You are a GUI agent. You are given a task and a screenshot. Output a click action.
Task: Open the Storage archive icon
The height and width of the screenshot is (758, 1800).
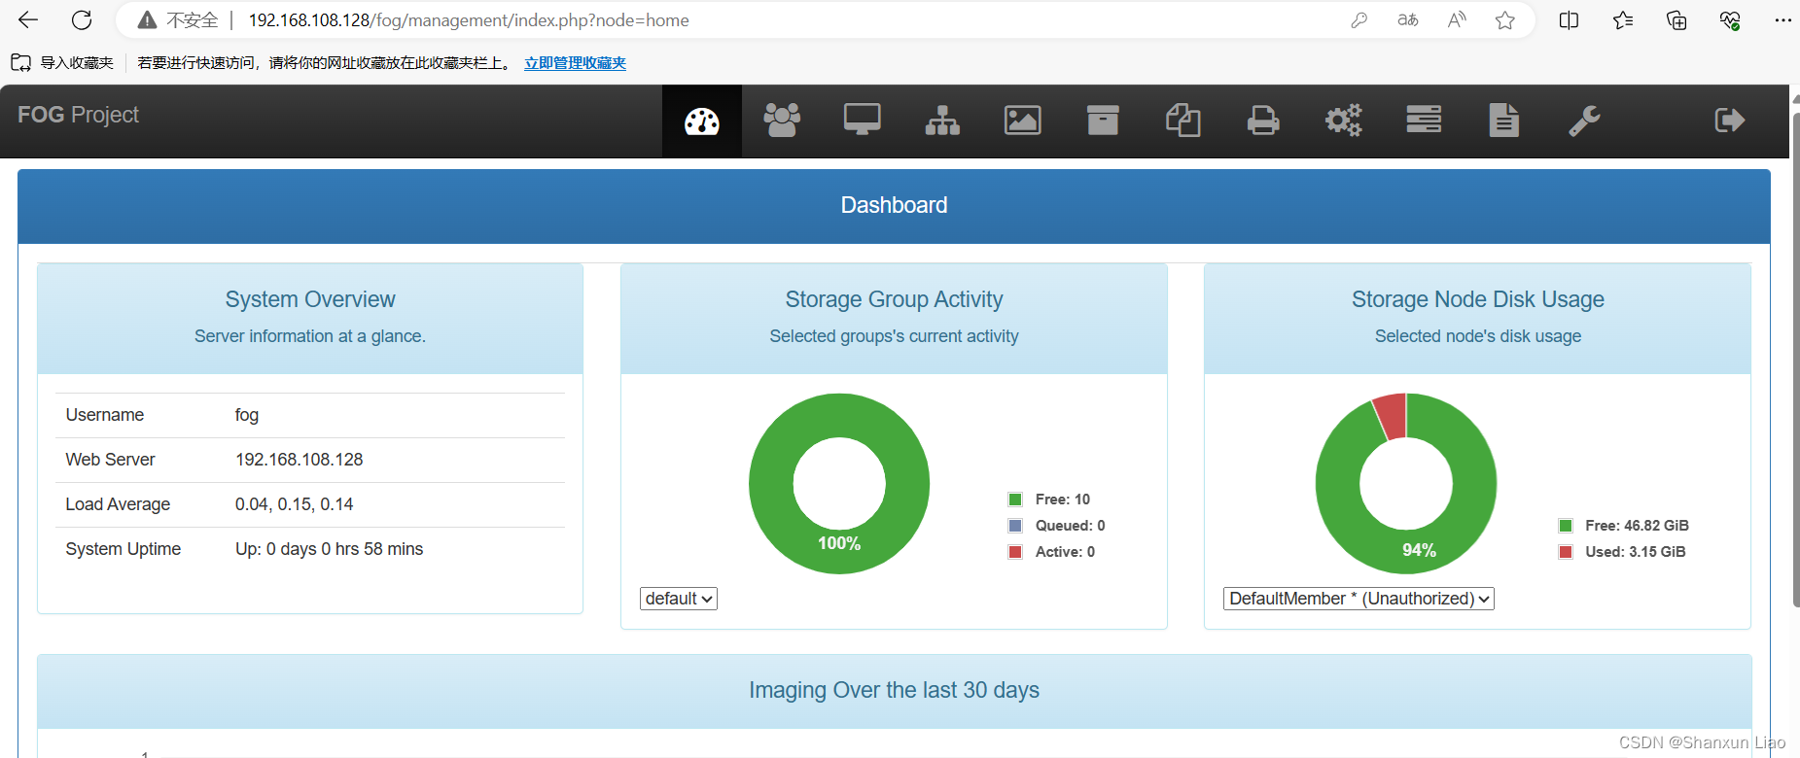[1103, 121]
